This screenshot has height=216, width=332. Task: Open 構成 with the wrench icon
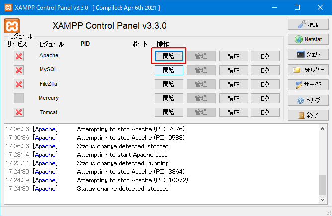pos(308,24)
